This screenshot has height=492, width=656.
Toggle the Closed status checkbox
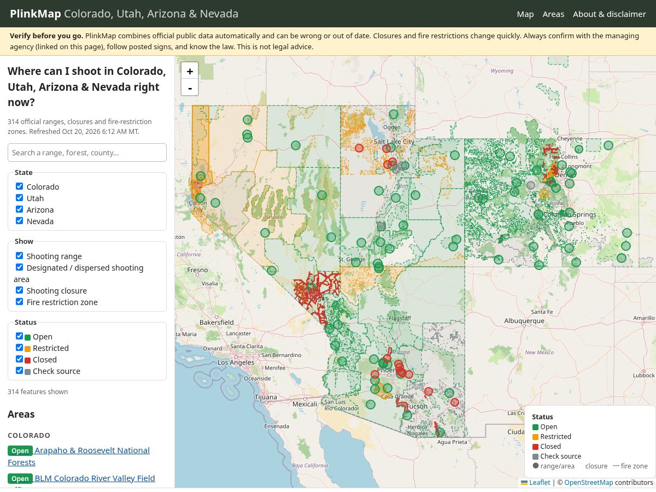click(20, 359)
